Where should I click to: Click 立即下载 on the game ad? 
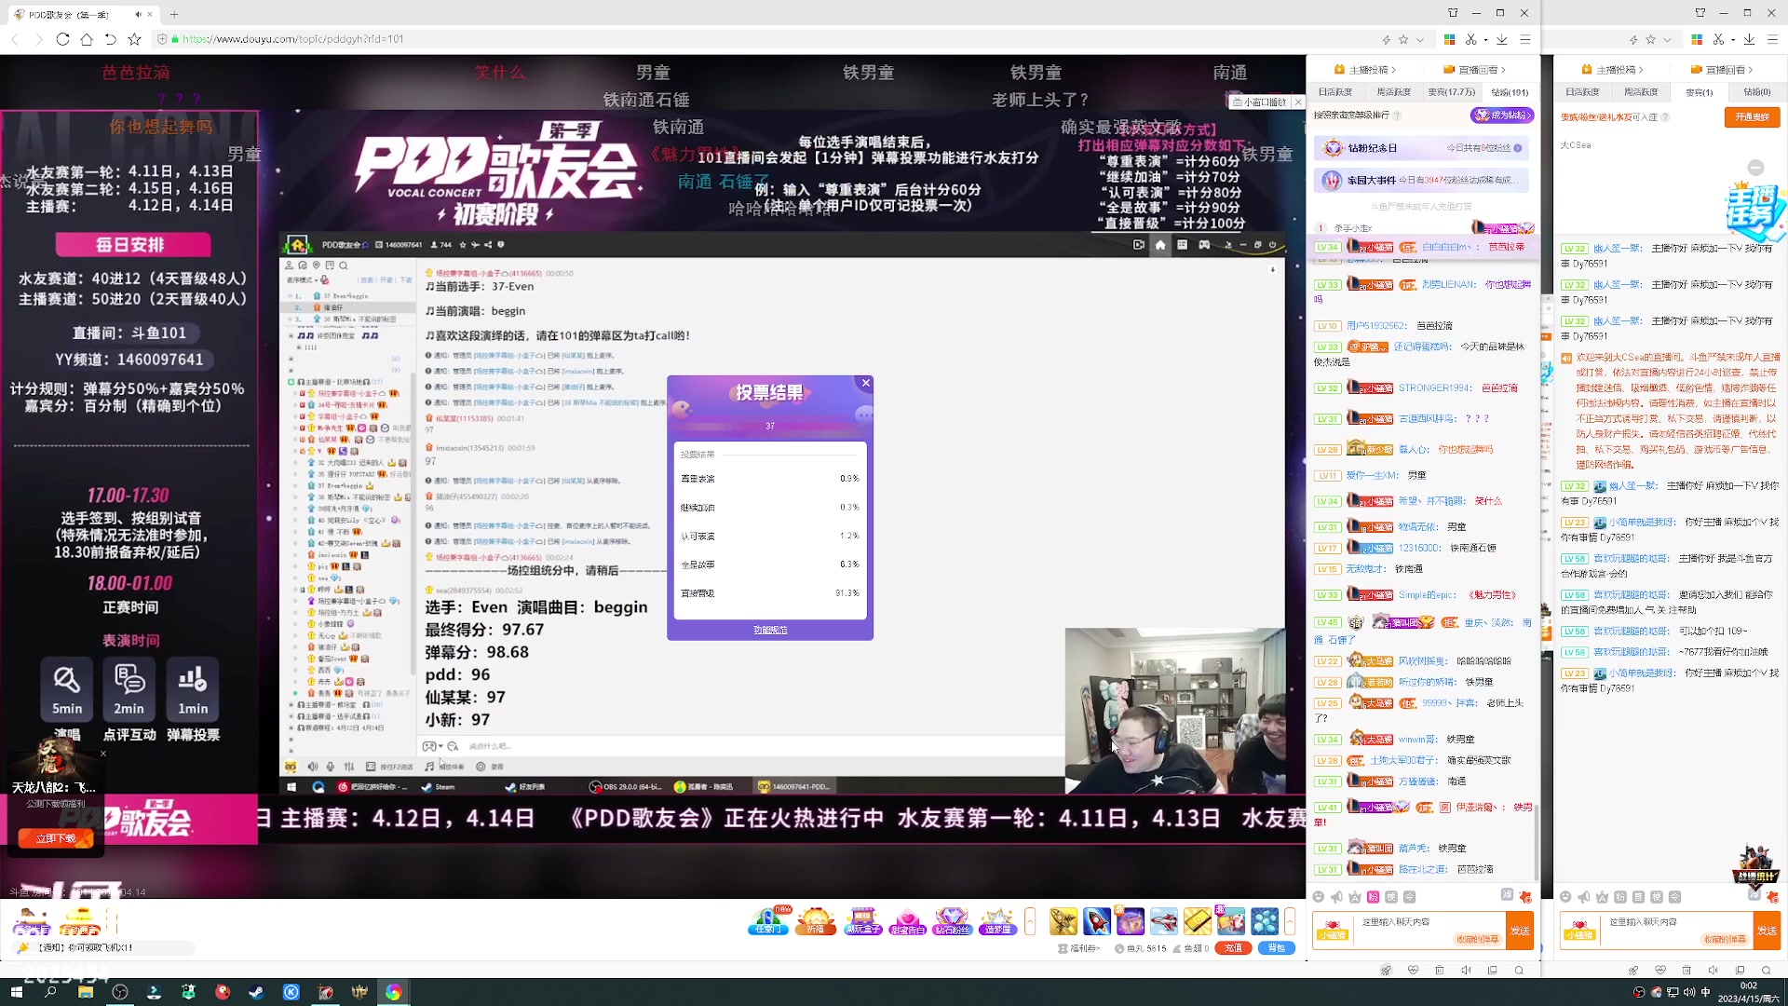pos(56,839)
